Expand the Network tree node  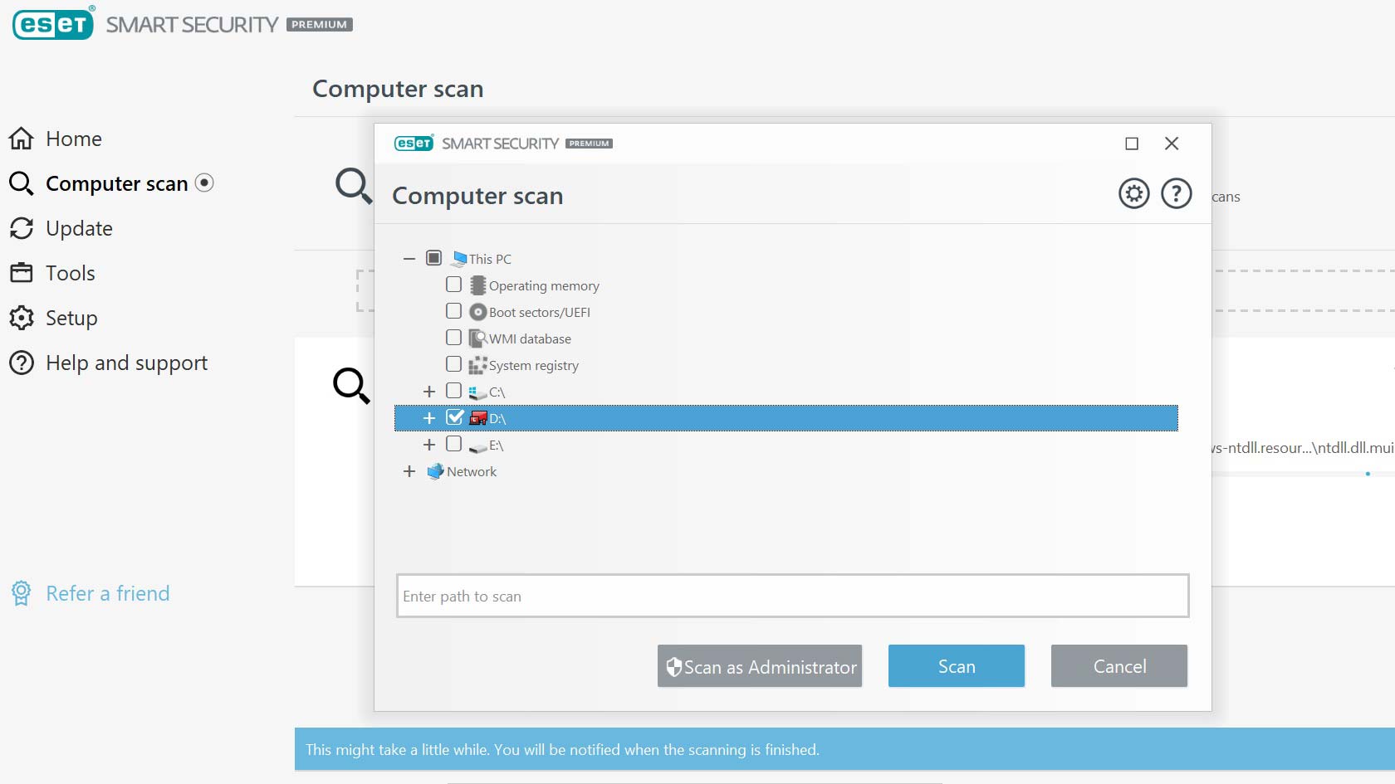[409, 471]
